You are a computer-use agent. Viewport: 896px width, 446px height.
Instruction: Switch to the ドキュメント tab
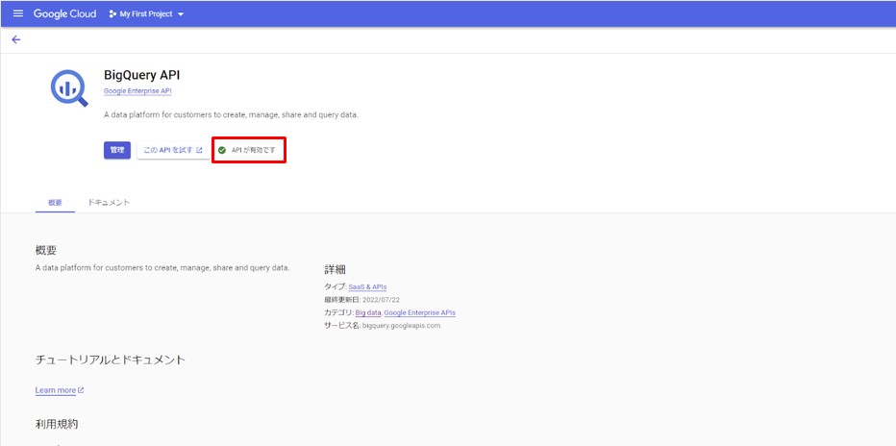109,203
